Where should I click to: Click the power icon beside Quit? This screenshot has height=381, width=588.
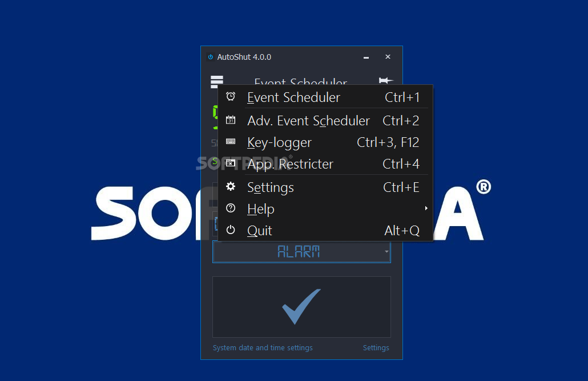point(231,230)
